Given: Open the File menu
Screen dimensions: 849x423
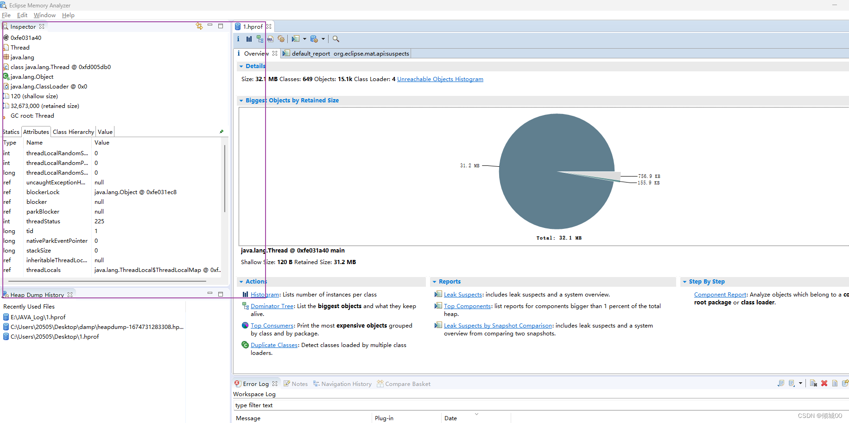Looking at the screenshot, I should pos(6,15).
